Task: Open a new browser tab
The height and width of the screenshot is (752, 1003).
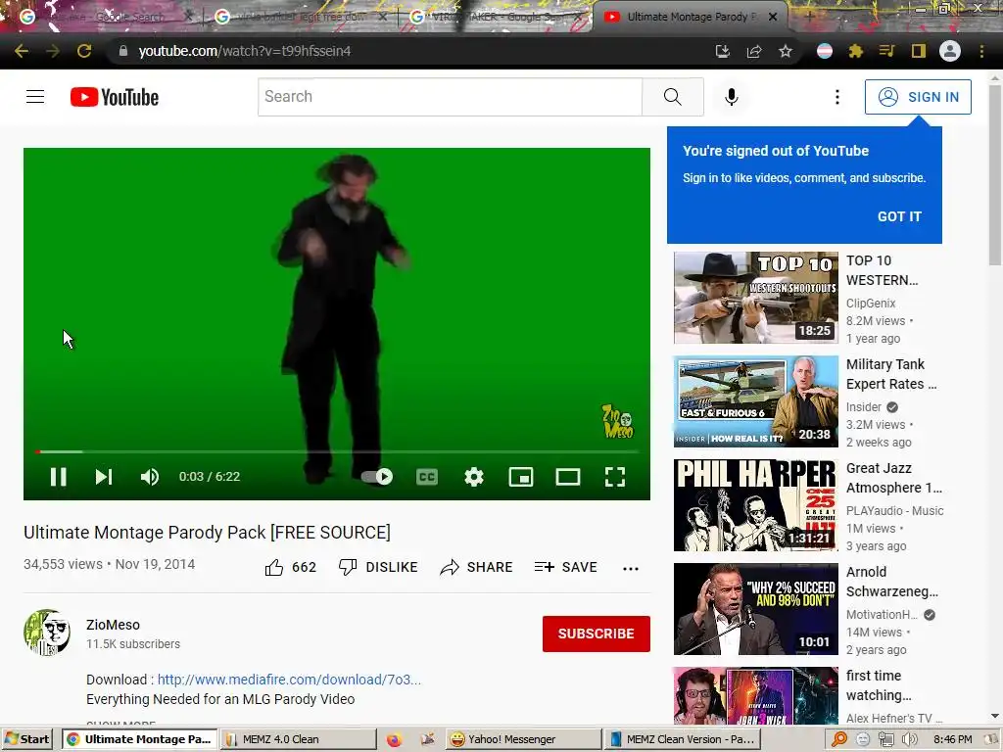Action: 810,17
